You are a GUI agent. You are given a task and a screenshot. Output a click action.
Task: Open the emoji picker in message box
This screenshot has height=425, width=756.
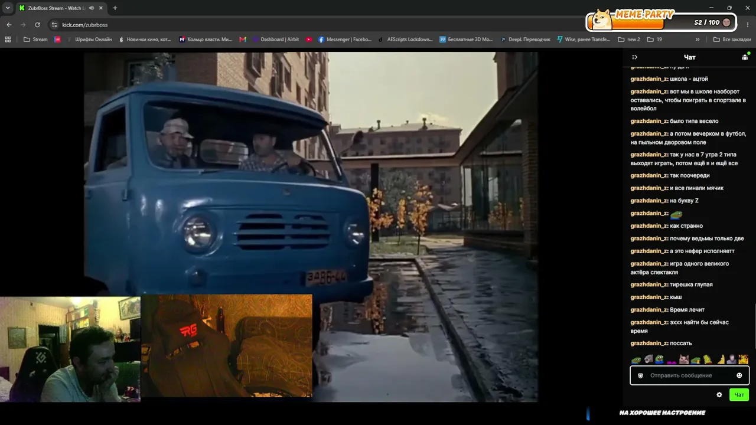[x=739, y=375]
